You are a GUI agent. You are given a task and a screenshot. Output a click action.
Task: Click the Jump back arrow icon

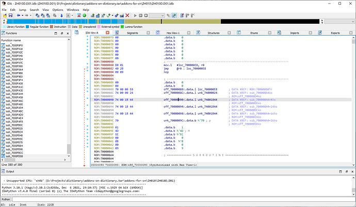coord(20,16)
